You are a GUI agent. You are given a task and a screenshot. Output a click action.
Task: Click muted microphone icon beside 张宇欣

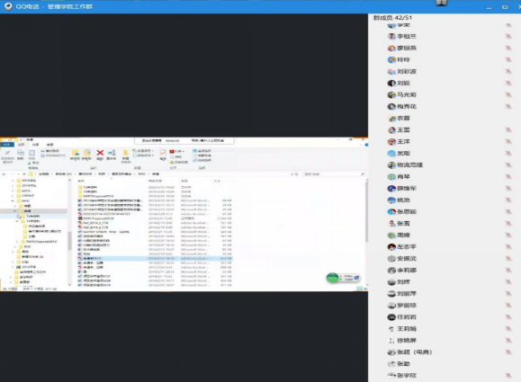[508, 376]
